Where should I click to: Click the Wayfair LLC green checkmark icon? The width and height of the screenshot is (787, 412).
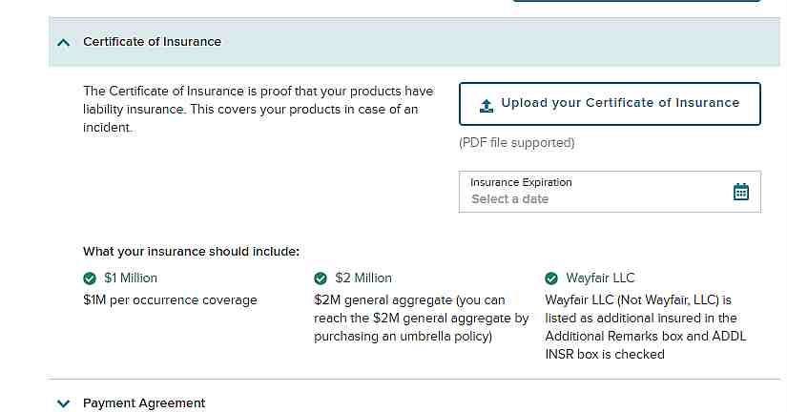(551, 278)
